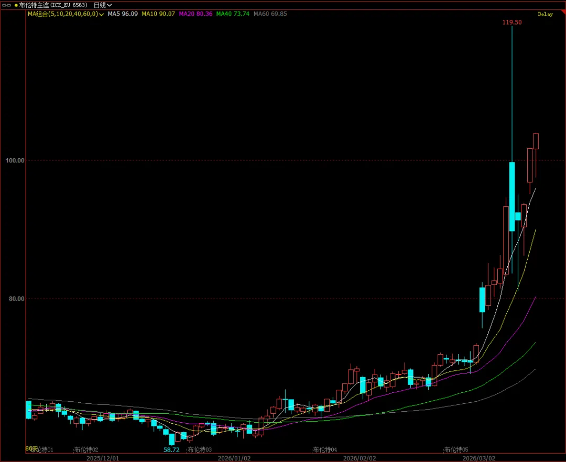Click the 布伦特02 contract marker

point(86,450)
